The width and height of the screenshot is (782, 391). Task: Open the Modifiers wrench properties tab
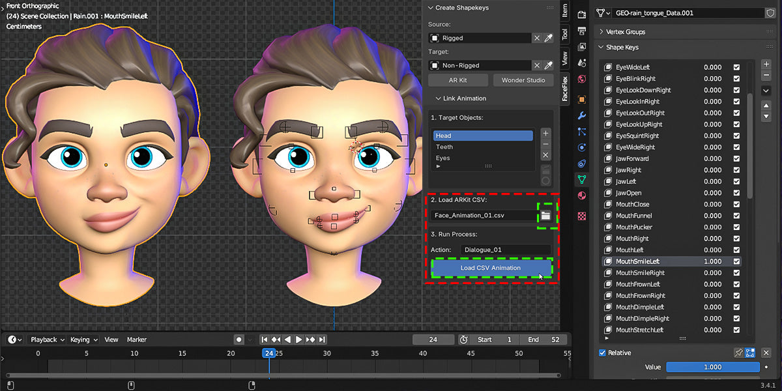pyautogui.click(x=582, y=115)
